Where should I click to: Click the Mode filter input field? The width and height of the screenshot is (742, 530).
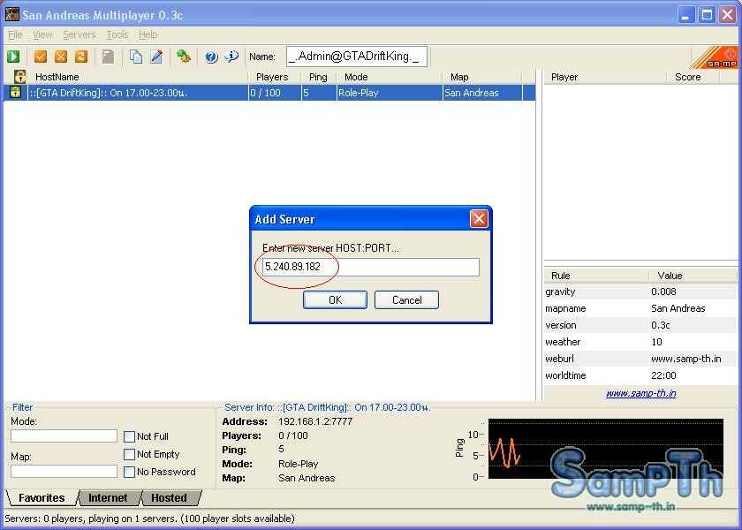[64, 435]
